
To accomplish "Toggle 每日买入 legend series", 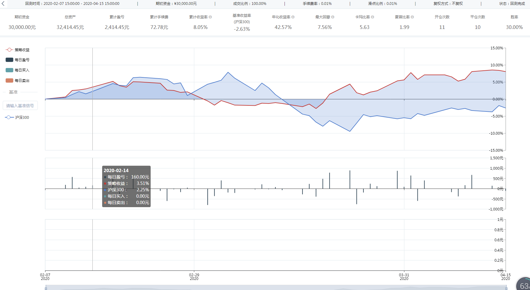I will click(18, 70).
